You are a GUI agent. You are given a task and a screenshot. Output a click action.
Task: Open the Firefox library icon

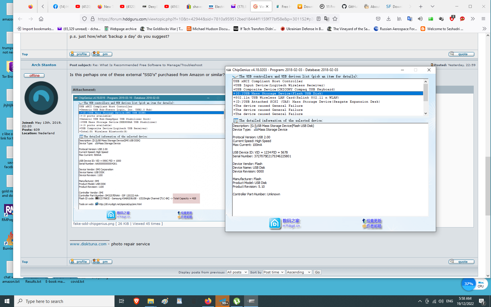pos(399,19)
